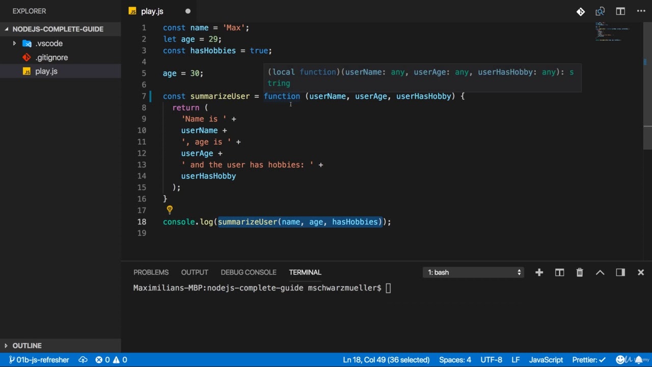
Task: Open the editor More Actions ellipsis menu
Action: pyautogui.click(x=641, y=11)
